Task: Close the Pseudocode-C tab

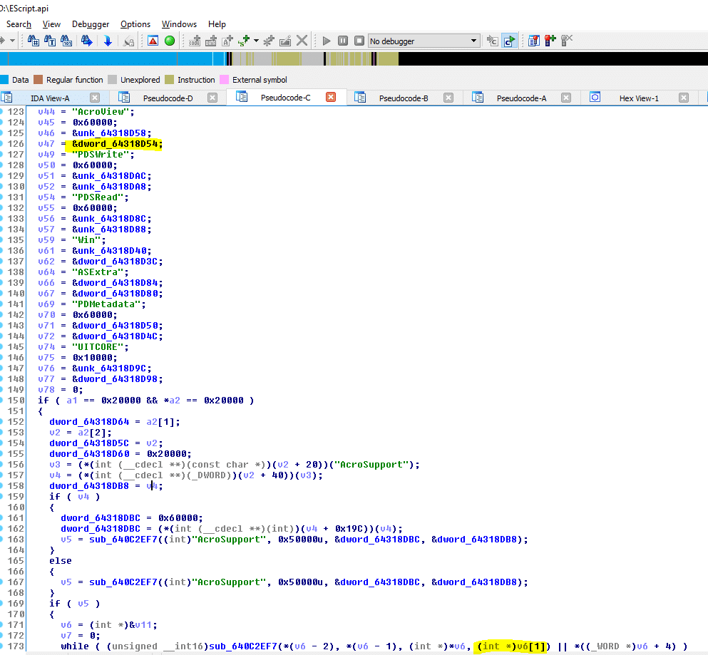Action: coord(331,97)
